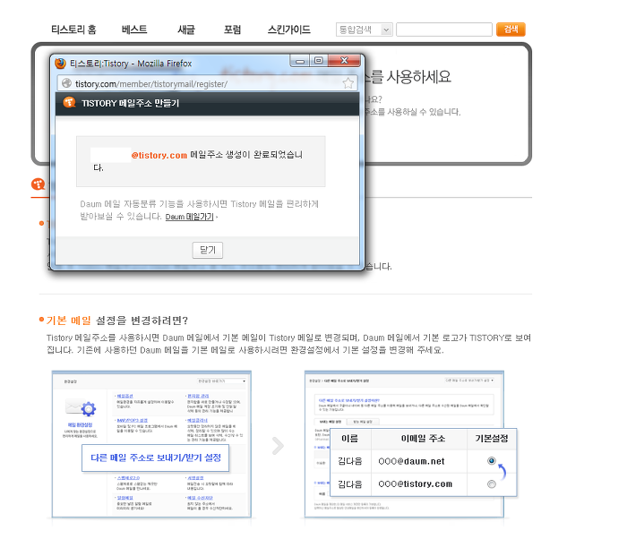Click 다른 메일 주소로 보내기/받기 설정 label
627x539 pixels.
tap(156, 458)
